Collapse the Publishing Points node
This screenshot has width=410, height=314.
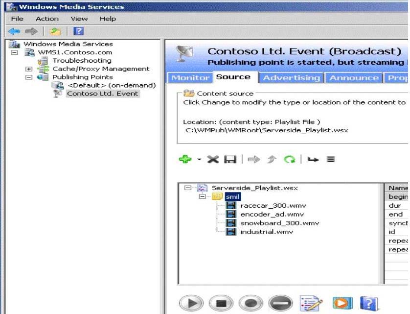pyautogui.click(x=29, y=77)
